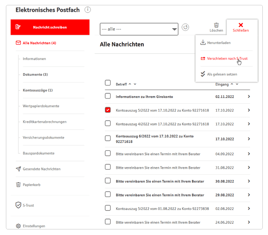Screen dimensions: 268x235
Task: Click the refresh circular arrow icon
Action: coord(185,27)
